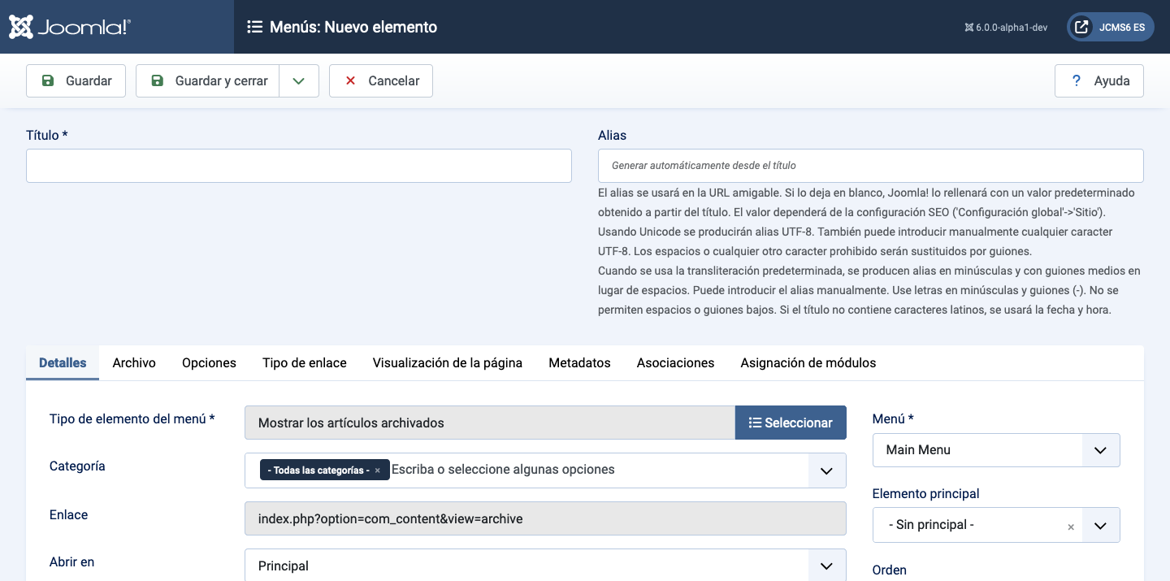Open the Ayuda help button
This screenshot has height=581, width=1170.
1099,80
